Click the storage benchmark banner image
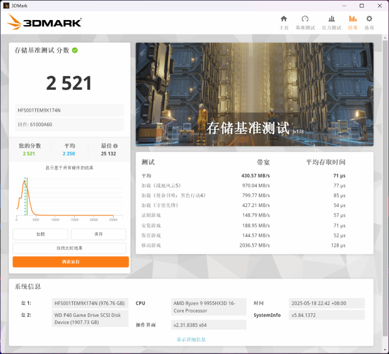 point(255,94)
